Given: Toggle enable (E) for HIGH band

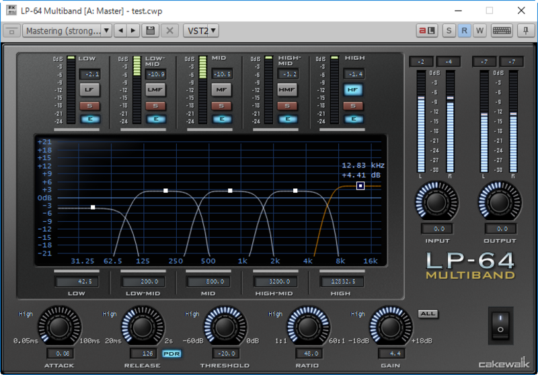Looking at the screenshot, I should coord(354,119).
